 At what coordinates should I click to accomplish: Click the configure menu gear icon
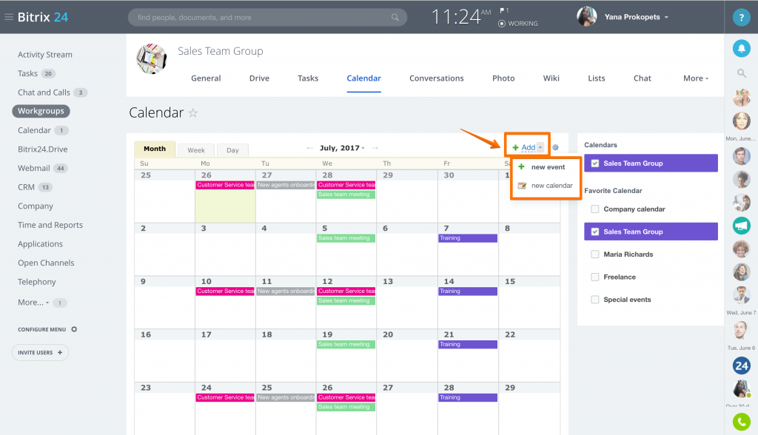point(74,329)
